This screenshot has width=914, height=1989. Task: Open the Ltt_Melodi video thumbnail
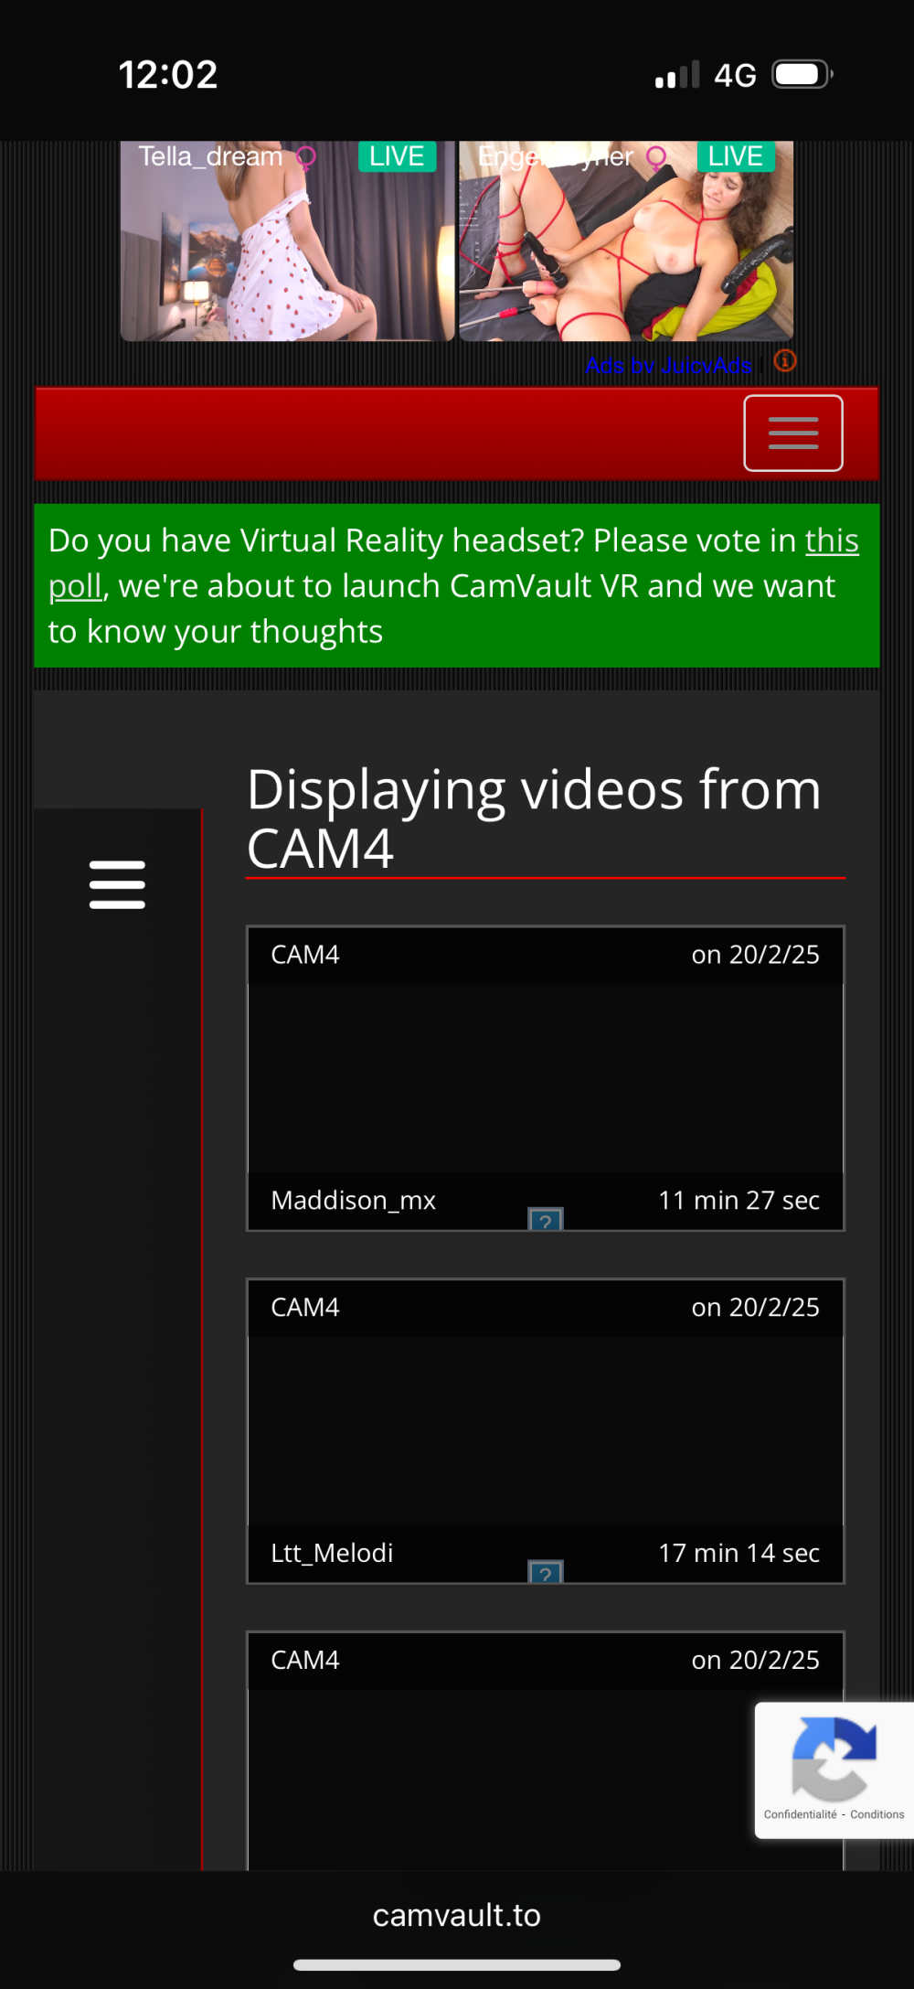coord(546,1431)
